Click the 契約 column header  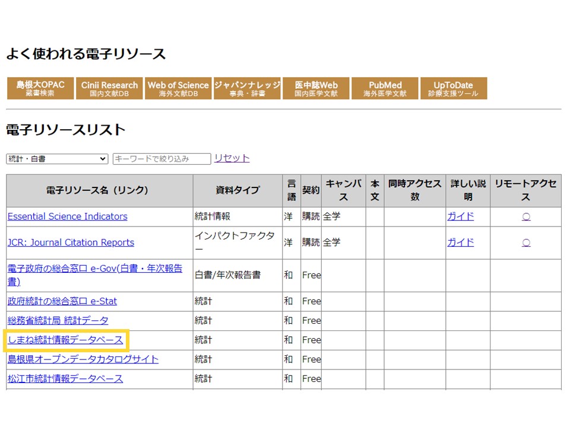click(x=311, y=190)
